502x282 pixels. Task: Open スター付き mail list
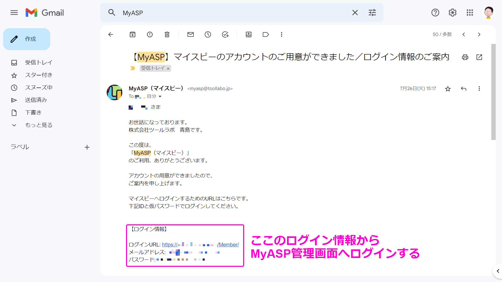click(x=39, y=75)
